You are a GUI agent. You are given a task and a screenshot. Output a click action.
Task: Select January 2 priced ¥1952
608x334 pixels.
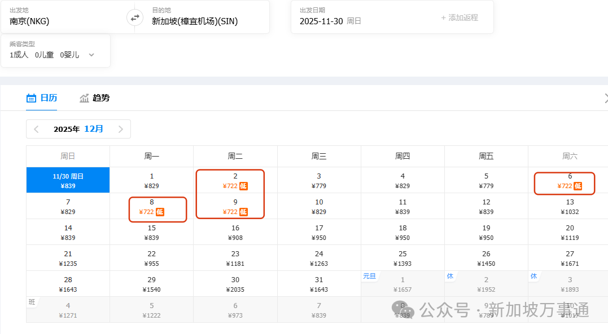pos(486,284)
